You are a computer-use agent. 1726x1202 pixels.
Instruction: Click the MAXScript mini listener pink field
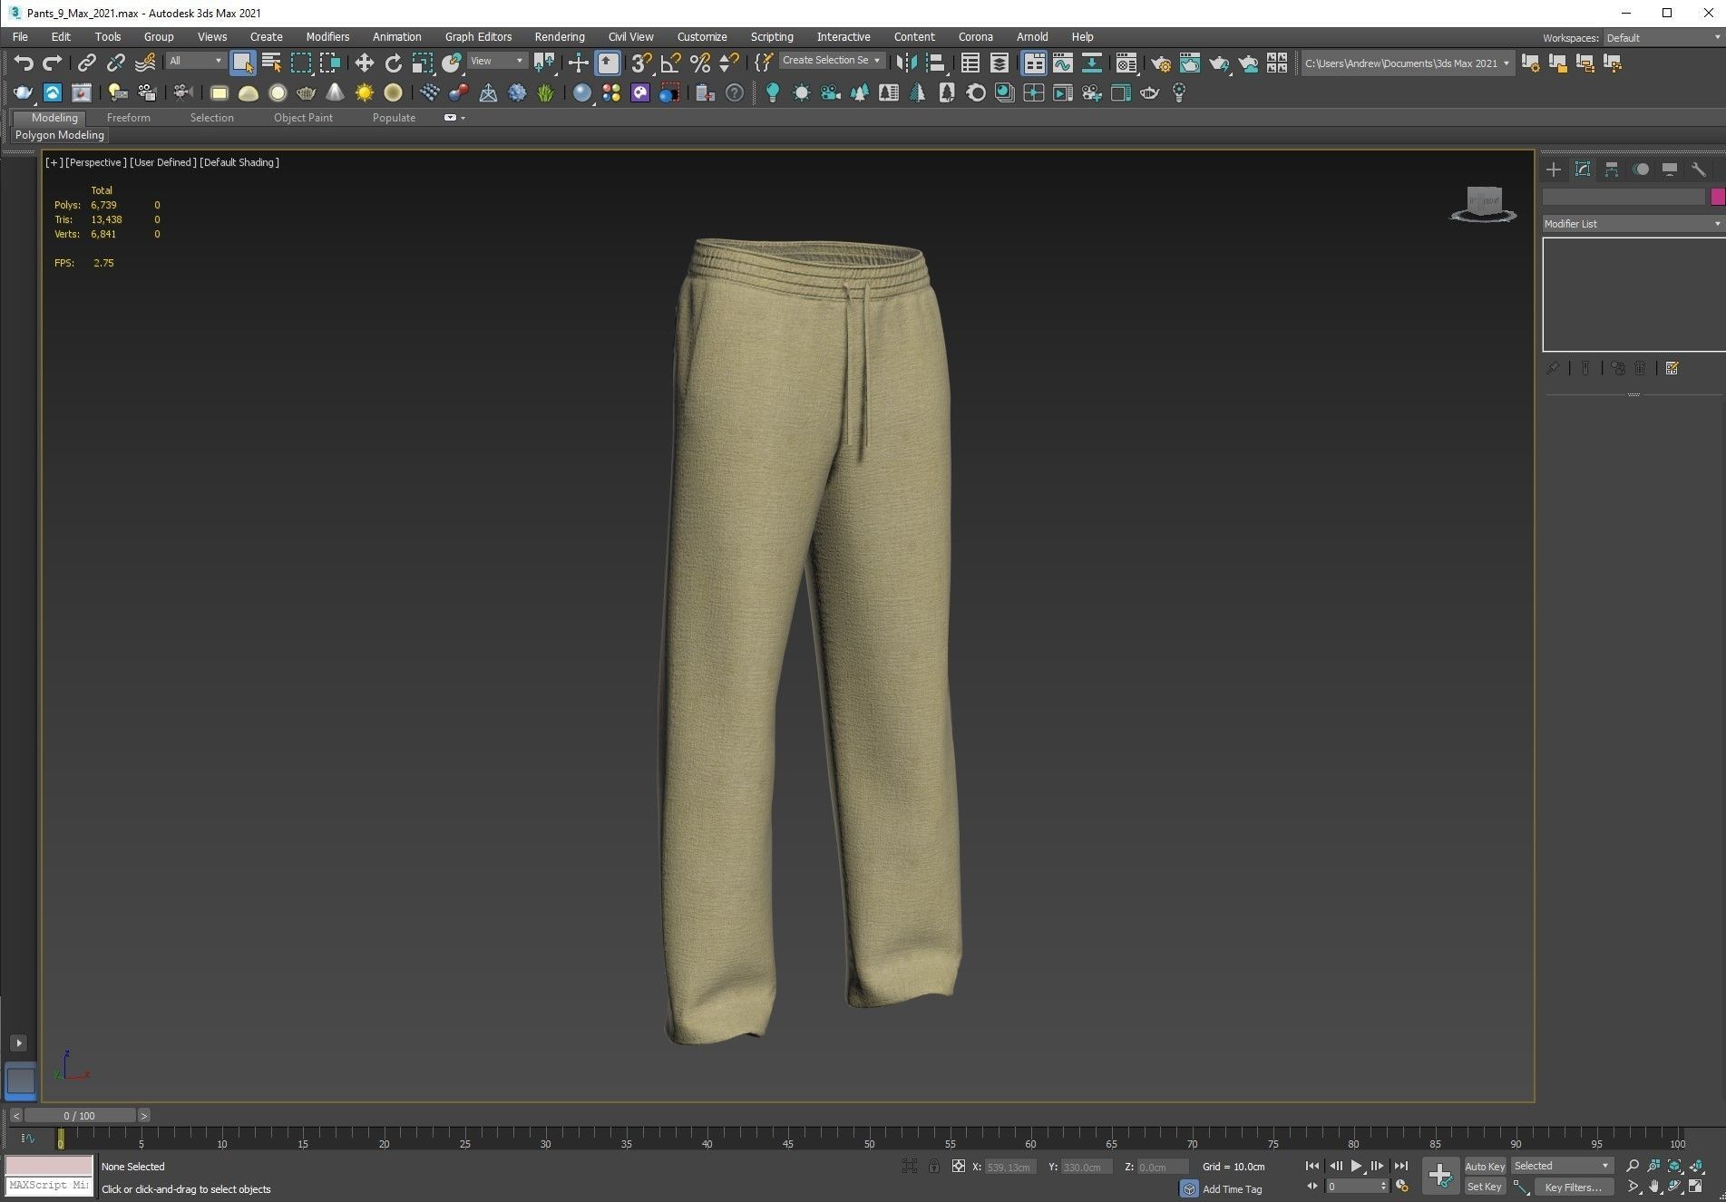pyautogui.click(x=49, y=1166)
